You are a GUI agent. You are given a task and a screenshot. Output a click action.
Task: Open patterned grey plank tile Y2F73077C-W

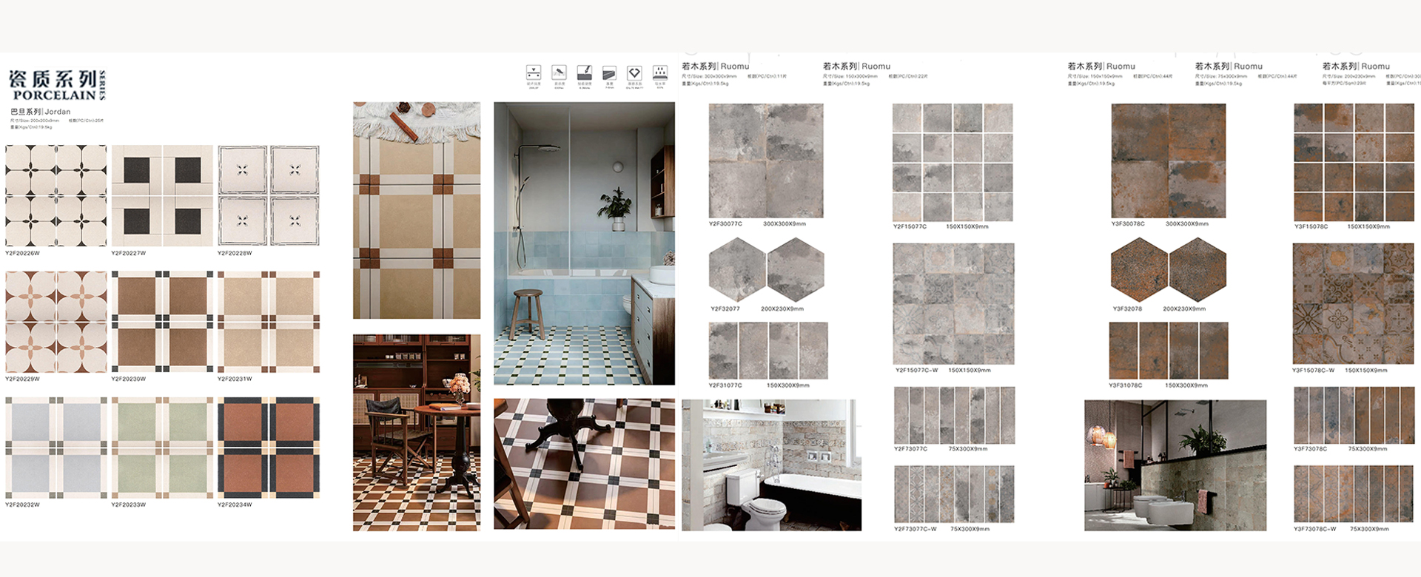click(x=954, y=494)
